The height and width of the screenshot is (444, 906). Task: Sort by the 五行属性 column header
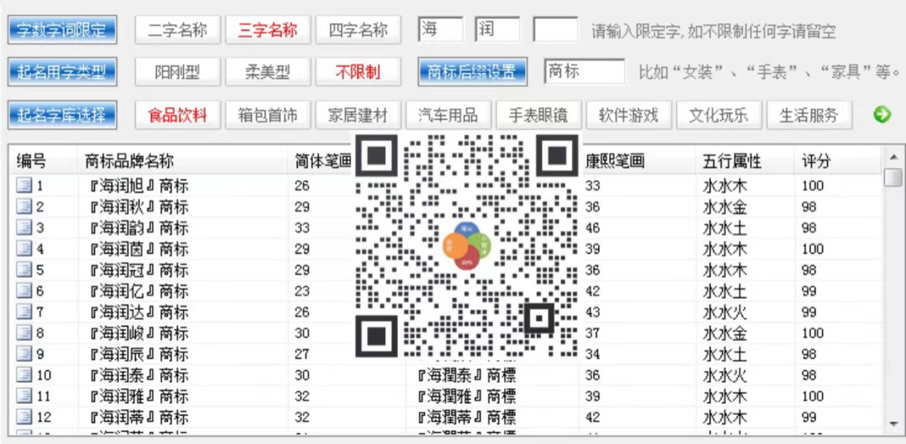(745, 161)
